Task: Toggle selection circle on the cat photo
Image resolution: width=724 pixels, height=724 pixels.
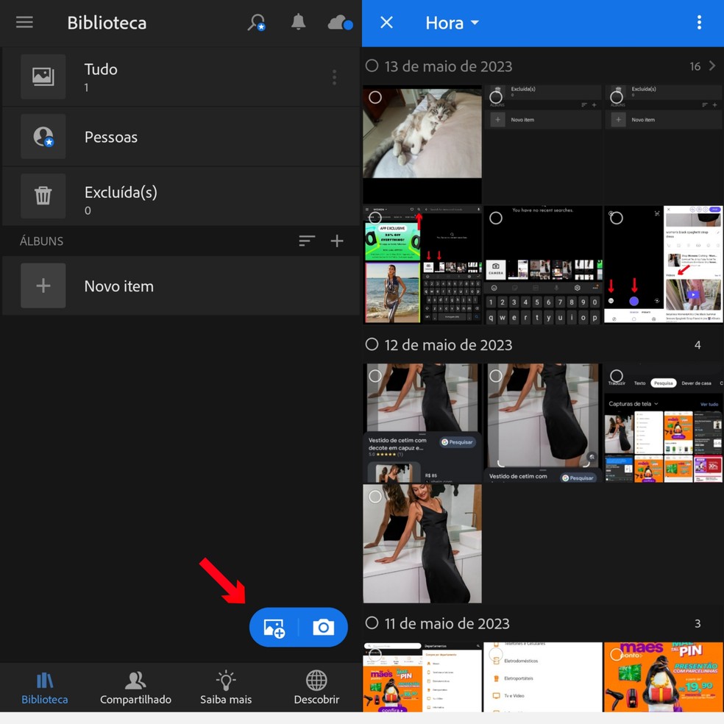Action: (x=375, y=97)
